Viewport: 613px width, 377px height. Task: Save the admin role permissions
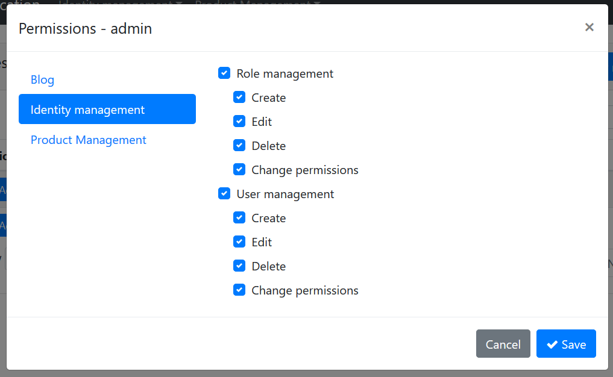click(x=565, y=344)
